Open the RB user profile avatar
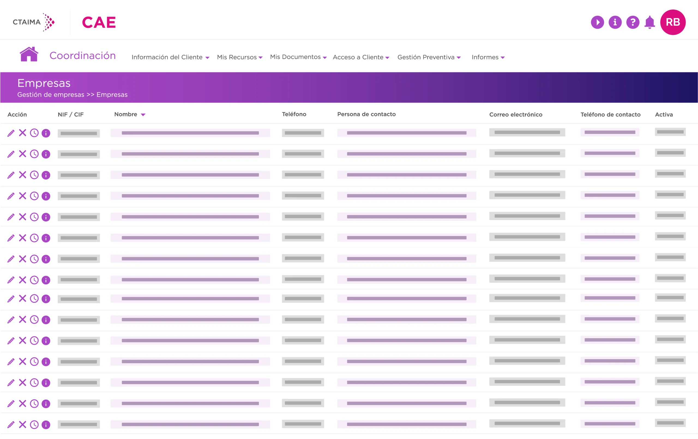Screen dimensions: 698x439 click(672, 22)
